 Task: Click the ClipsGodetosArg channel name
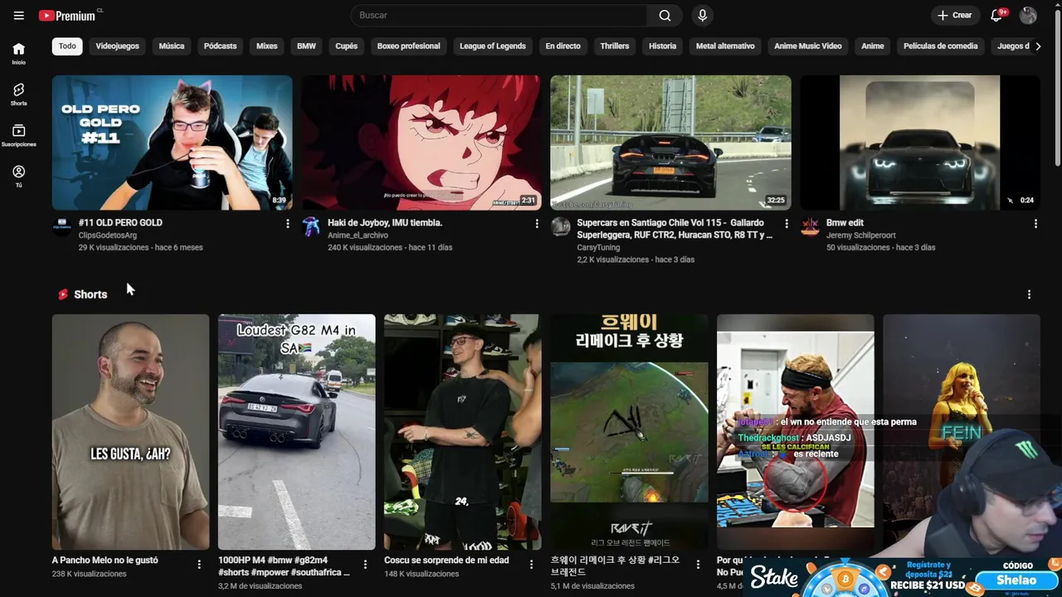tap(108, 235)
